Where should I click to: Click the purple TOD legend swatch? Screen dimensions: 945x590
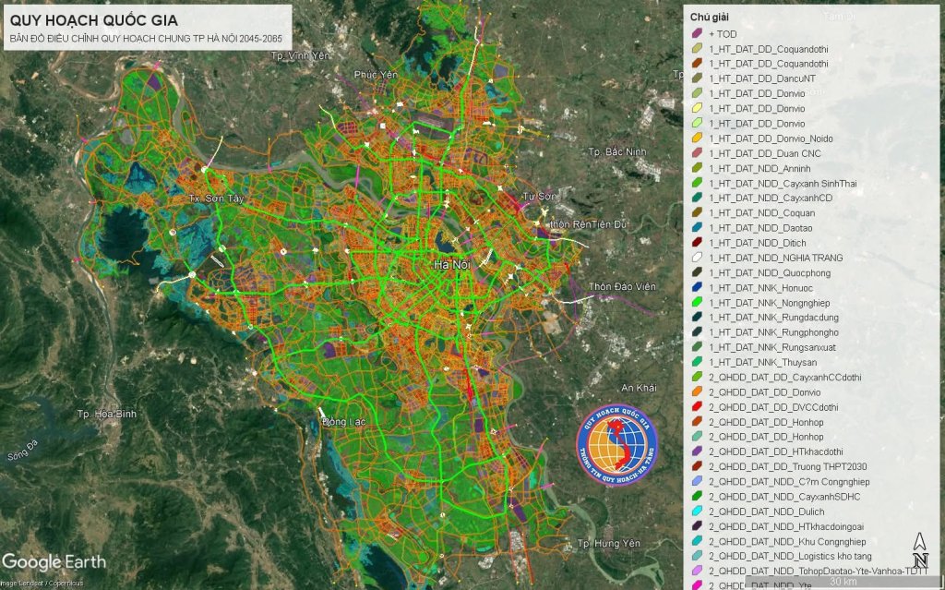click(x=699, y=34)
